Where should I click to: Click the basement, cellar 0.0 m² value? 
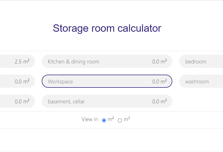[159, 101]
